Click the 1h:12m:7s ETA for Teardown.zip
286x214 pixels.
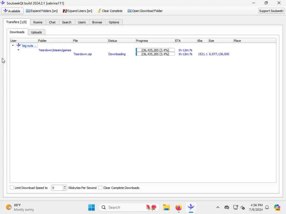(x=185, y=54)
